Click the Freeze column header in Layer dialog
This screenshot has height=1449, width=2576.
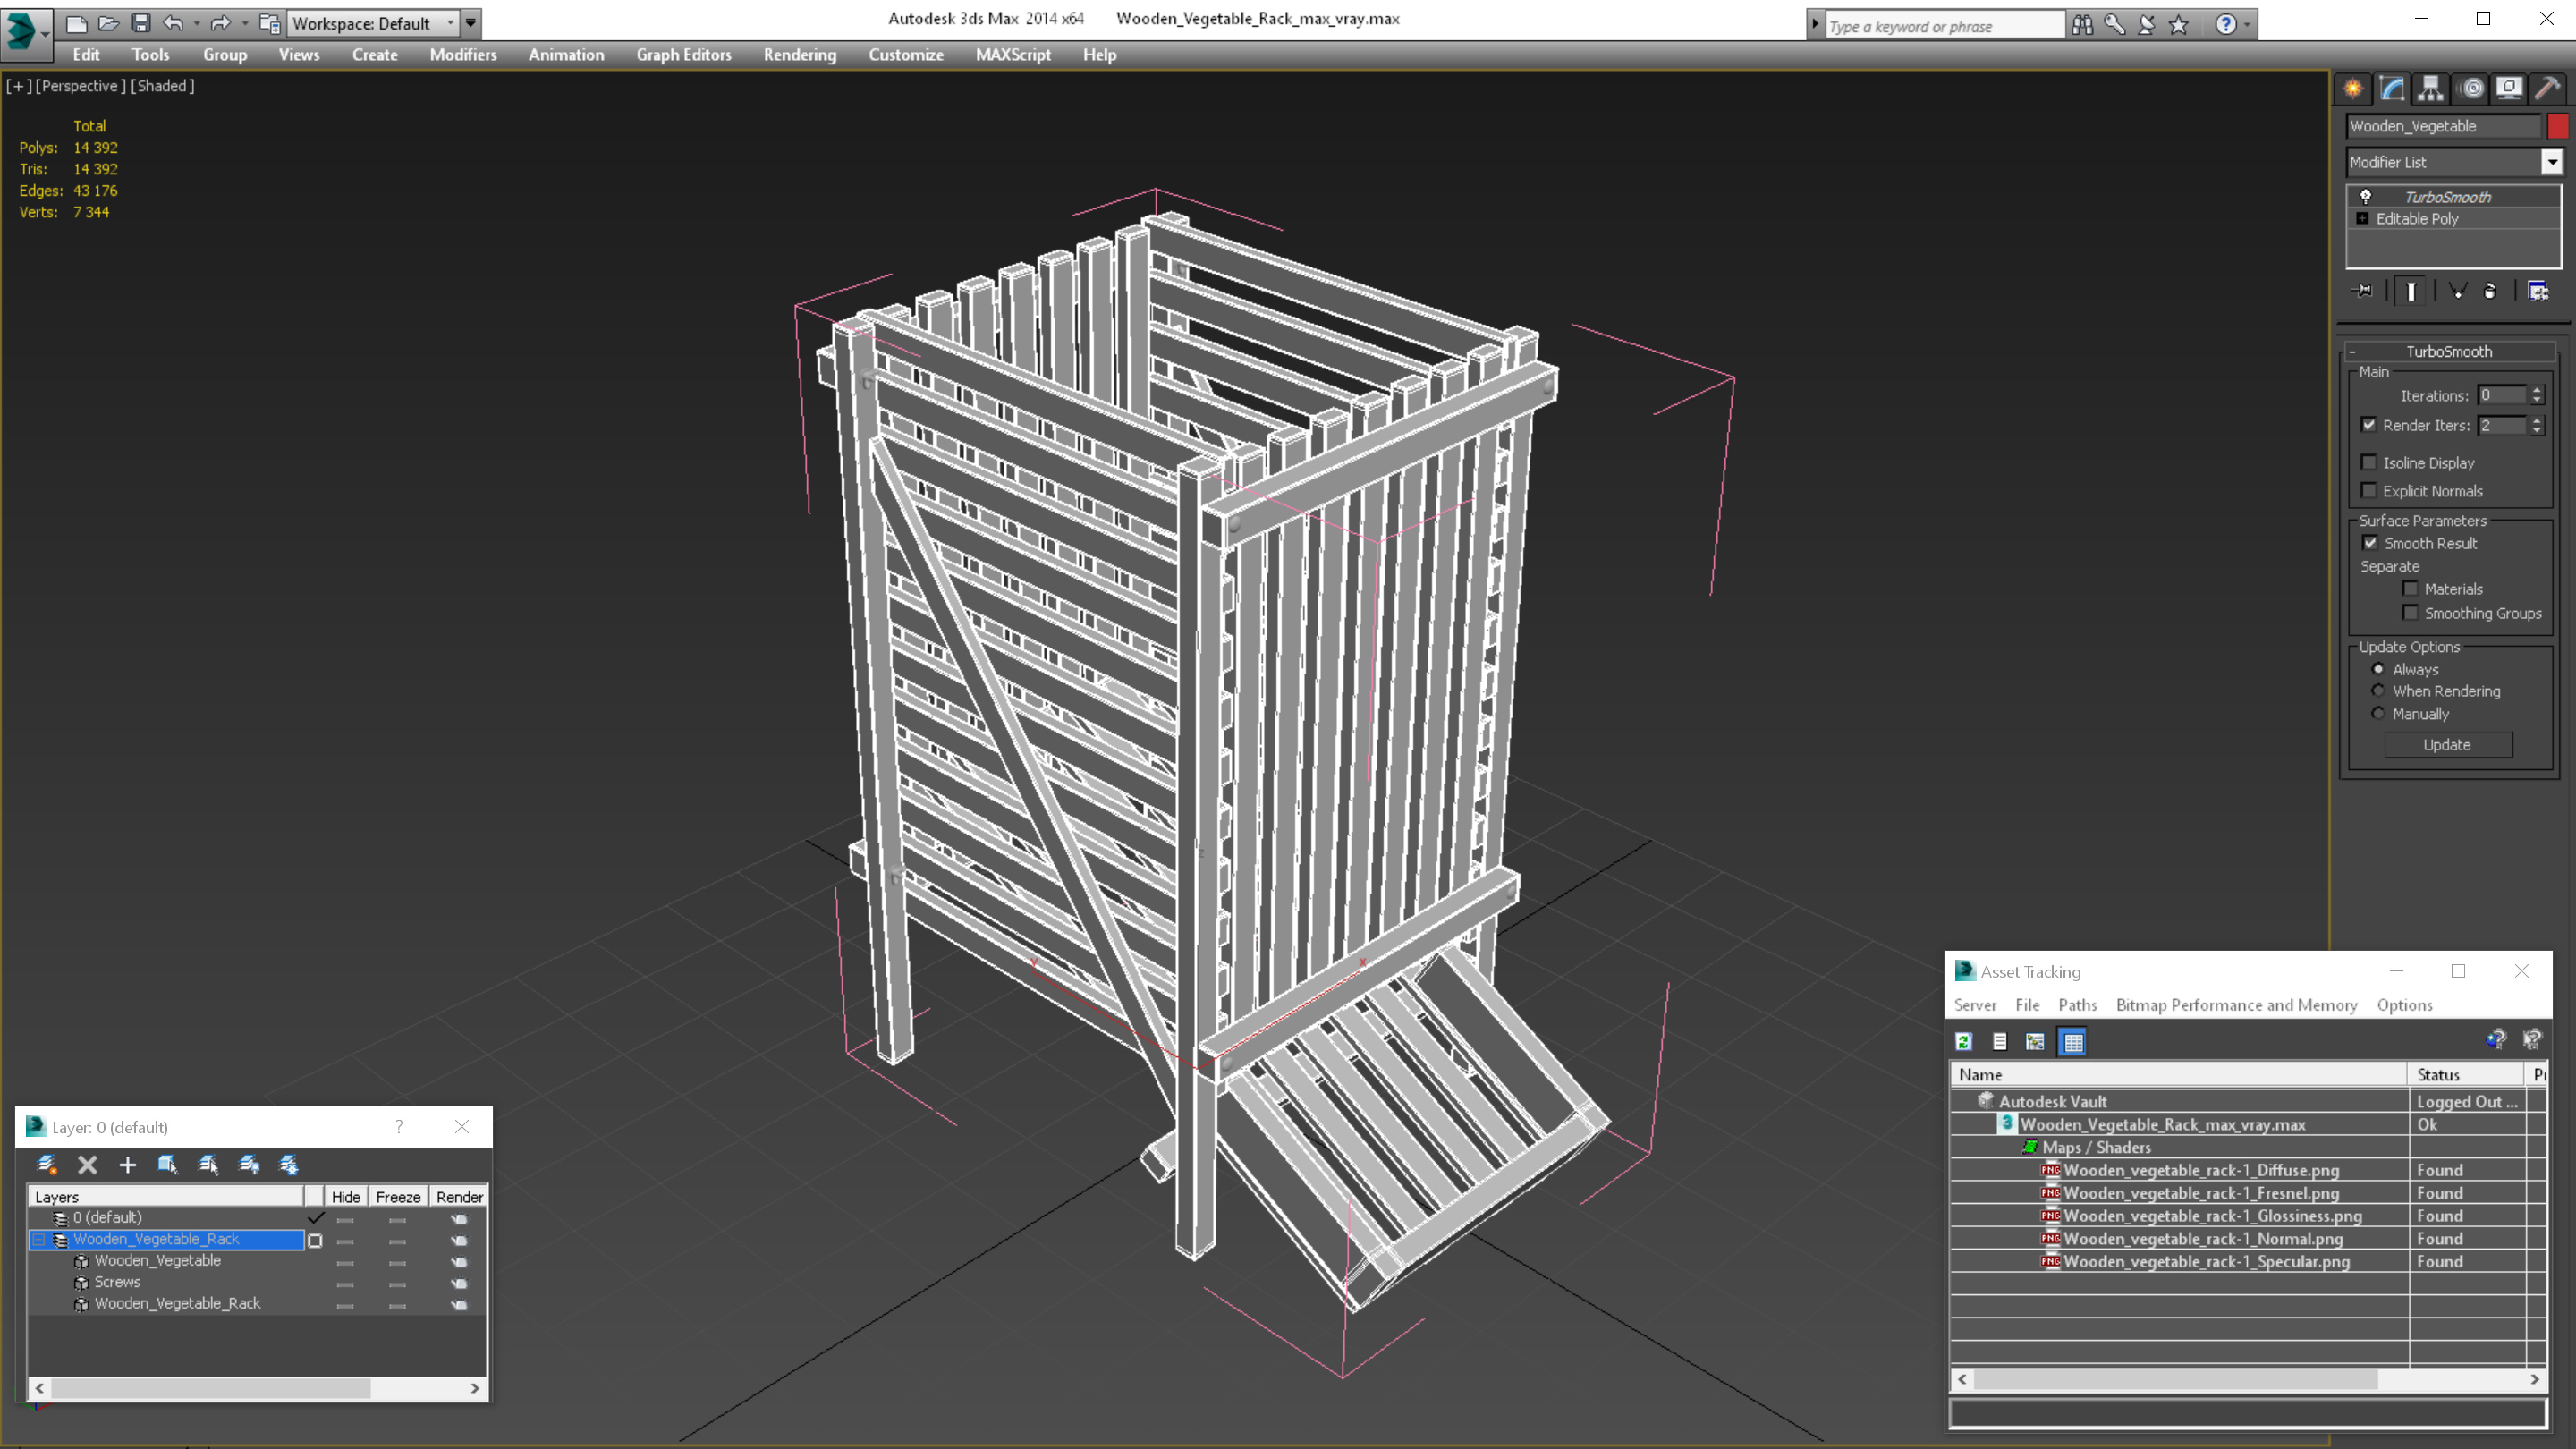pyautogui.click(x=398, y=1196)
